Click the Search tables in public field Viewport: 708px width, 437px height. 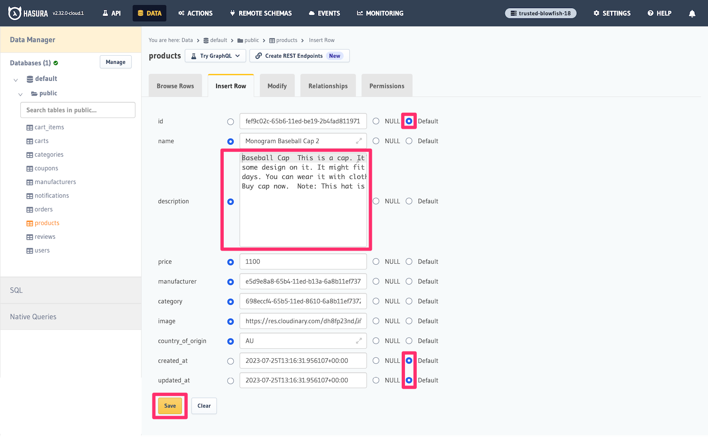pyautogui.click(x=78, y=110)
